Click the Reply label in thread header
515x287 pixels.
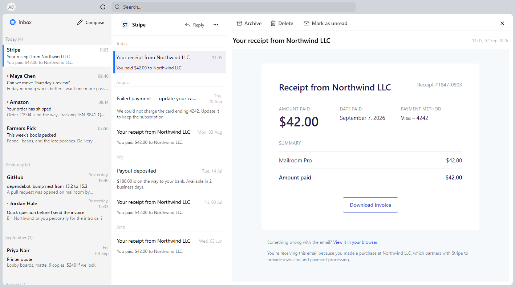pyautogui.click(x=199, y=25)
